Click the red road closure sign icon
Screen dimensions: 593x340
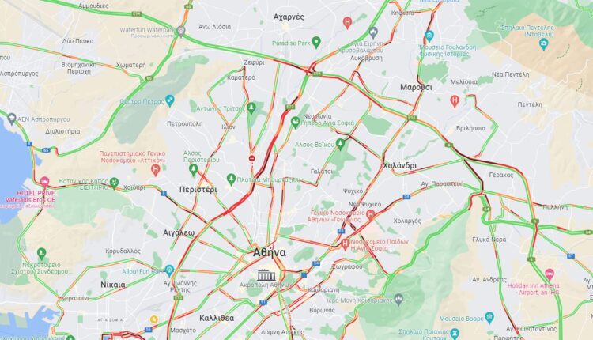click(252, 158)
